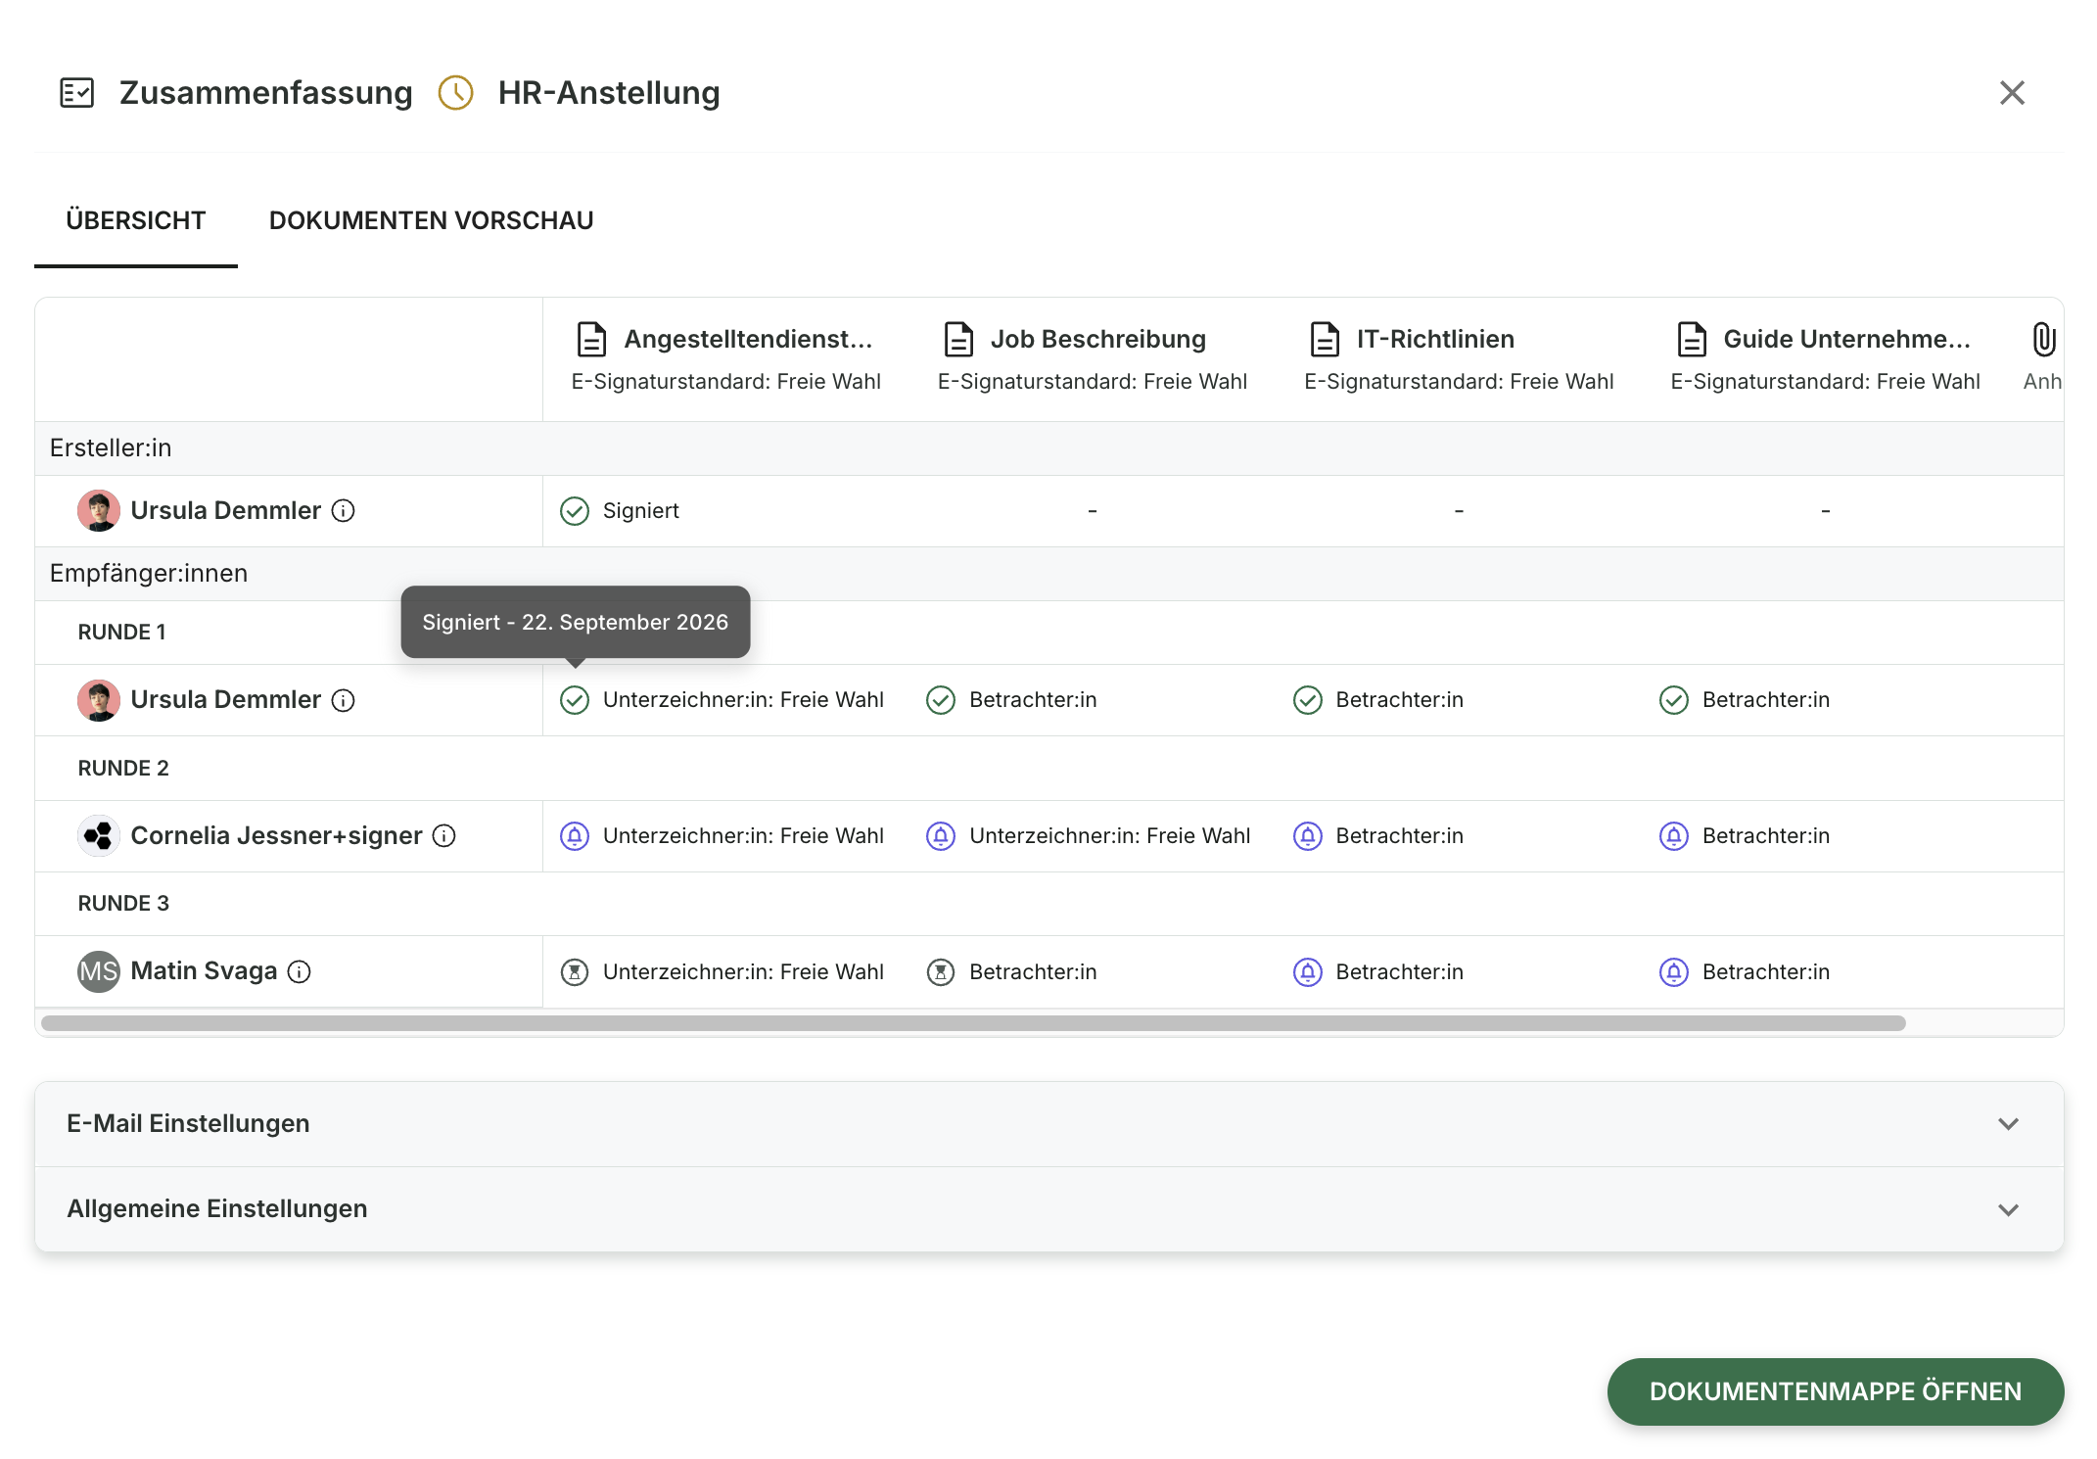Click Cornelia Jessner+signer name
2097x1459 pixels.
click(276, 835)
